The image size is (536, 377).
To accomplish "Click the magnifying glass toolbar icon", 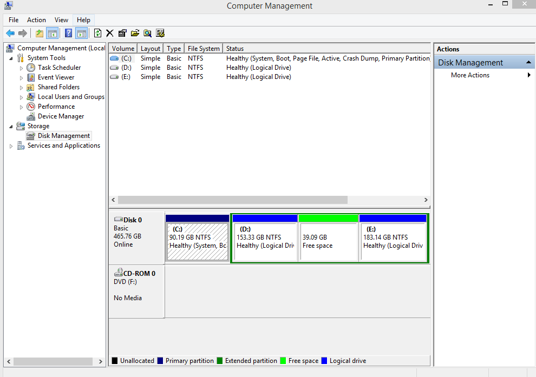I will coord(147,33).
